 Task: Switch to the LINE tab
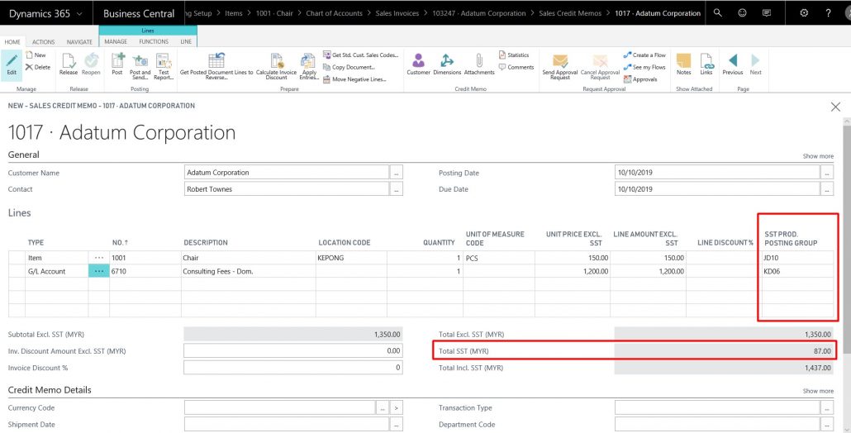pos(186,42)
